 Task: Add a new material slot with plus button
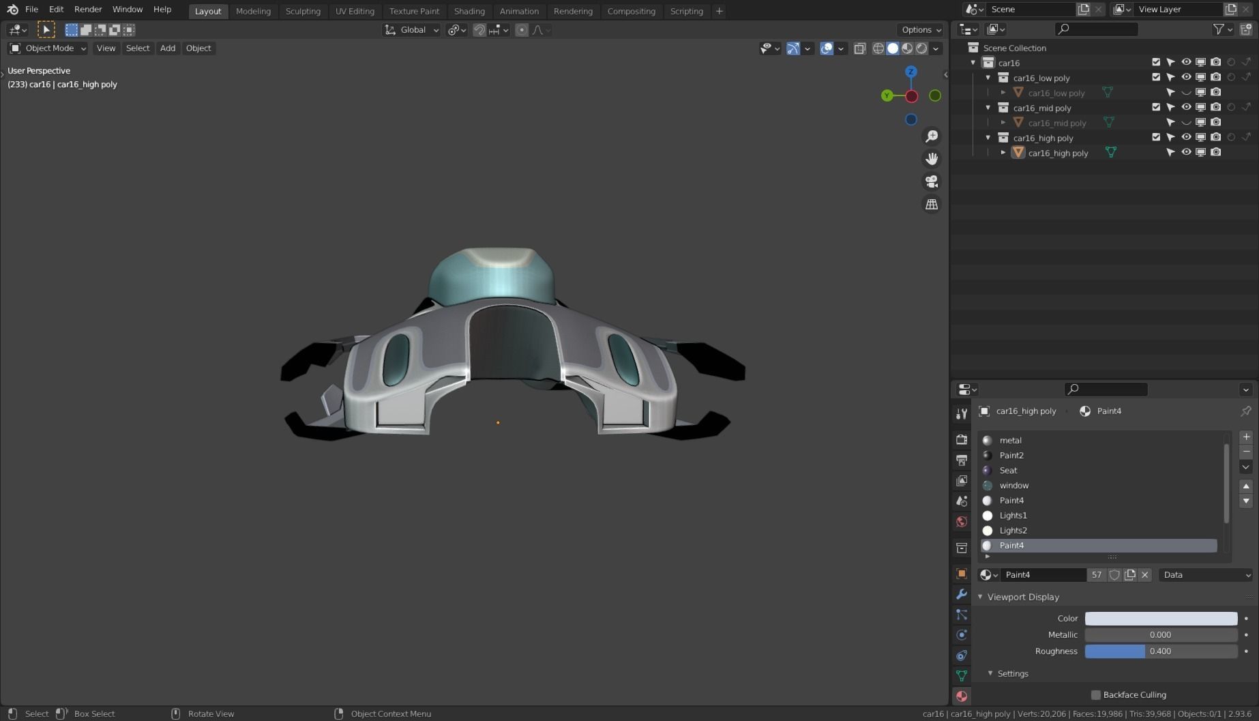[x=1246, y=437]
